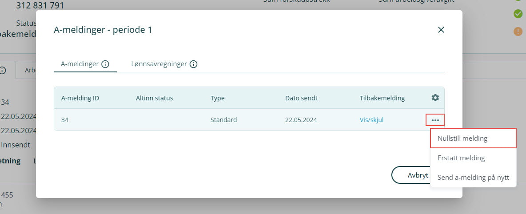The height and width of the screenshot is (214, 526).
Task: Click the fully visible green checkmark icon
Action: point(518,14)
